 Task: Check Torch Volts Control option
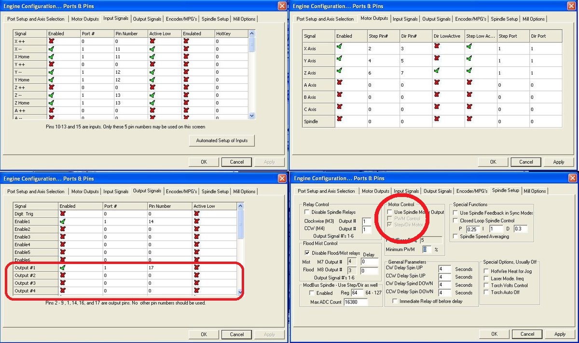486,285
